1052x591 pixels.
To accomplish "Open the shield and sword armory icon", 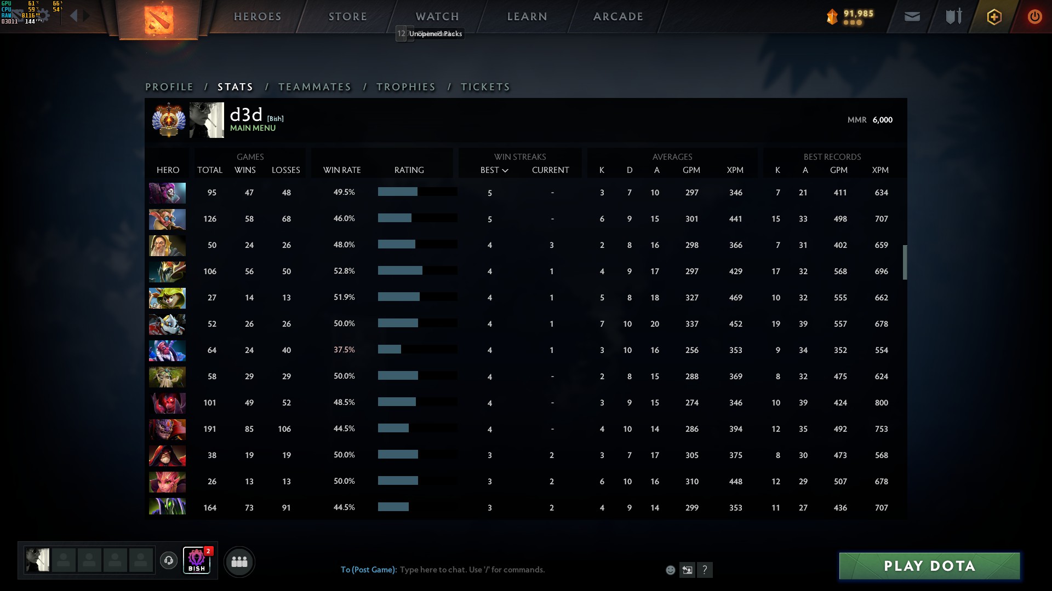I will [x=953, y=17].
